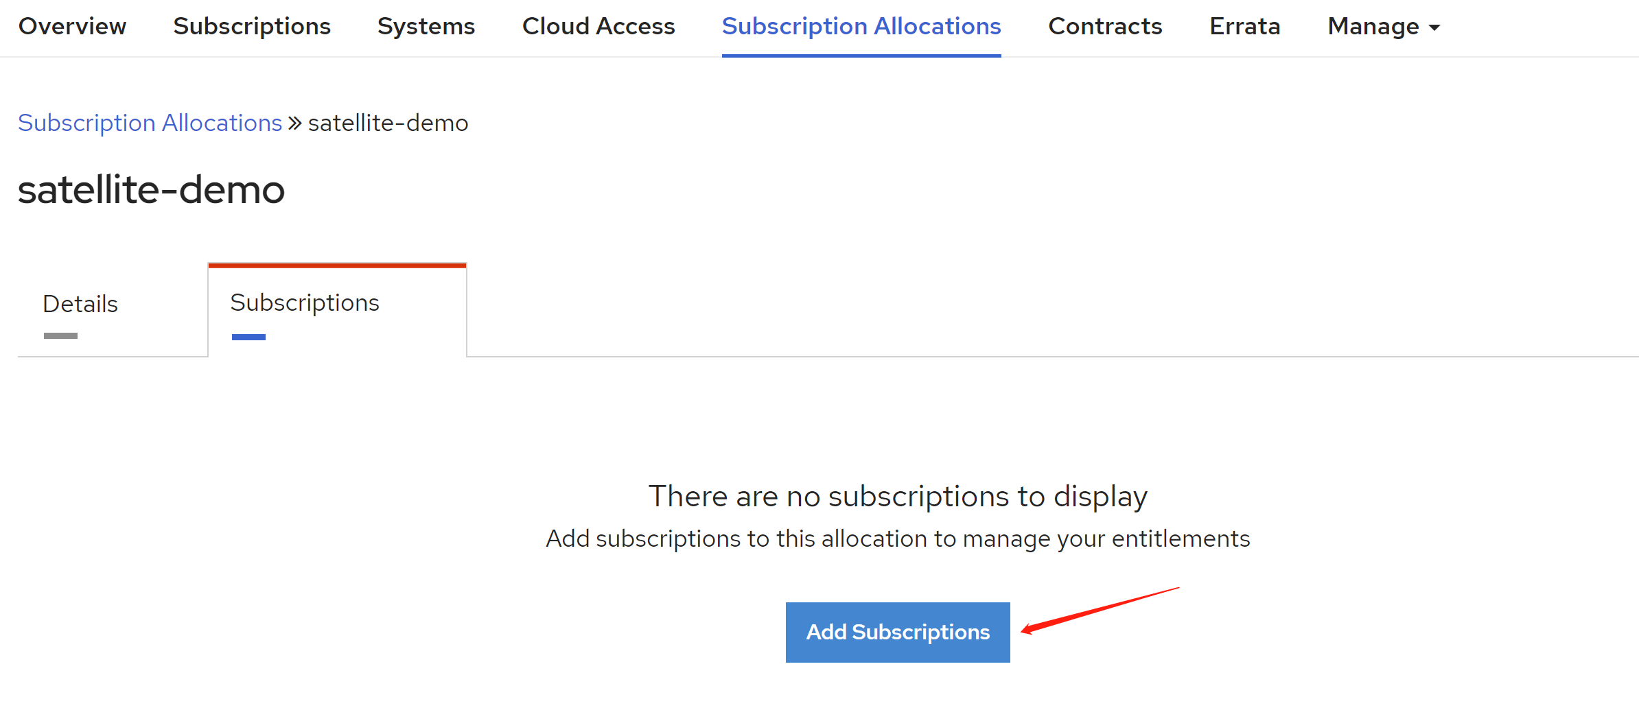The image size is (1639, 721).
Task: Click the breadcrumb double-chevron separator
Action: pyautogui.click(x=295, y=123)
